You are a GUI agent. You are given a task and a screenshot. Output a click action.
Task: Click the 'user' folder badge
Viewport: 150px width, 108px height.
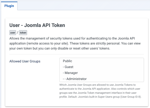pyautogui.click(x=13, y=33)
